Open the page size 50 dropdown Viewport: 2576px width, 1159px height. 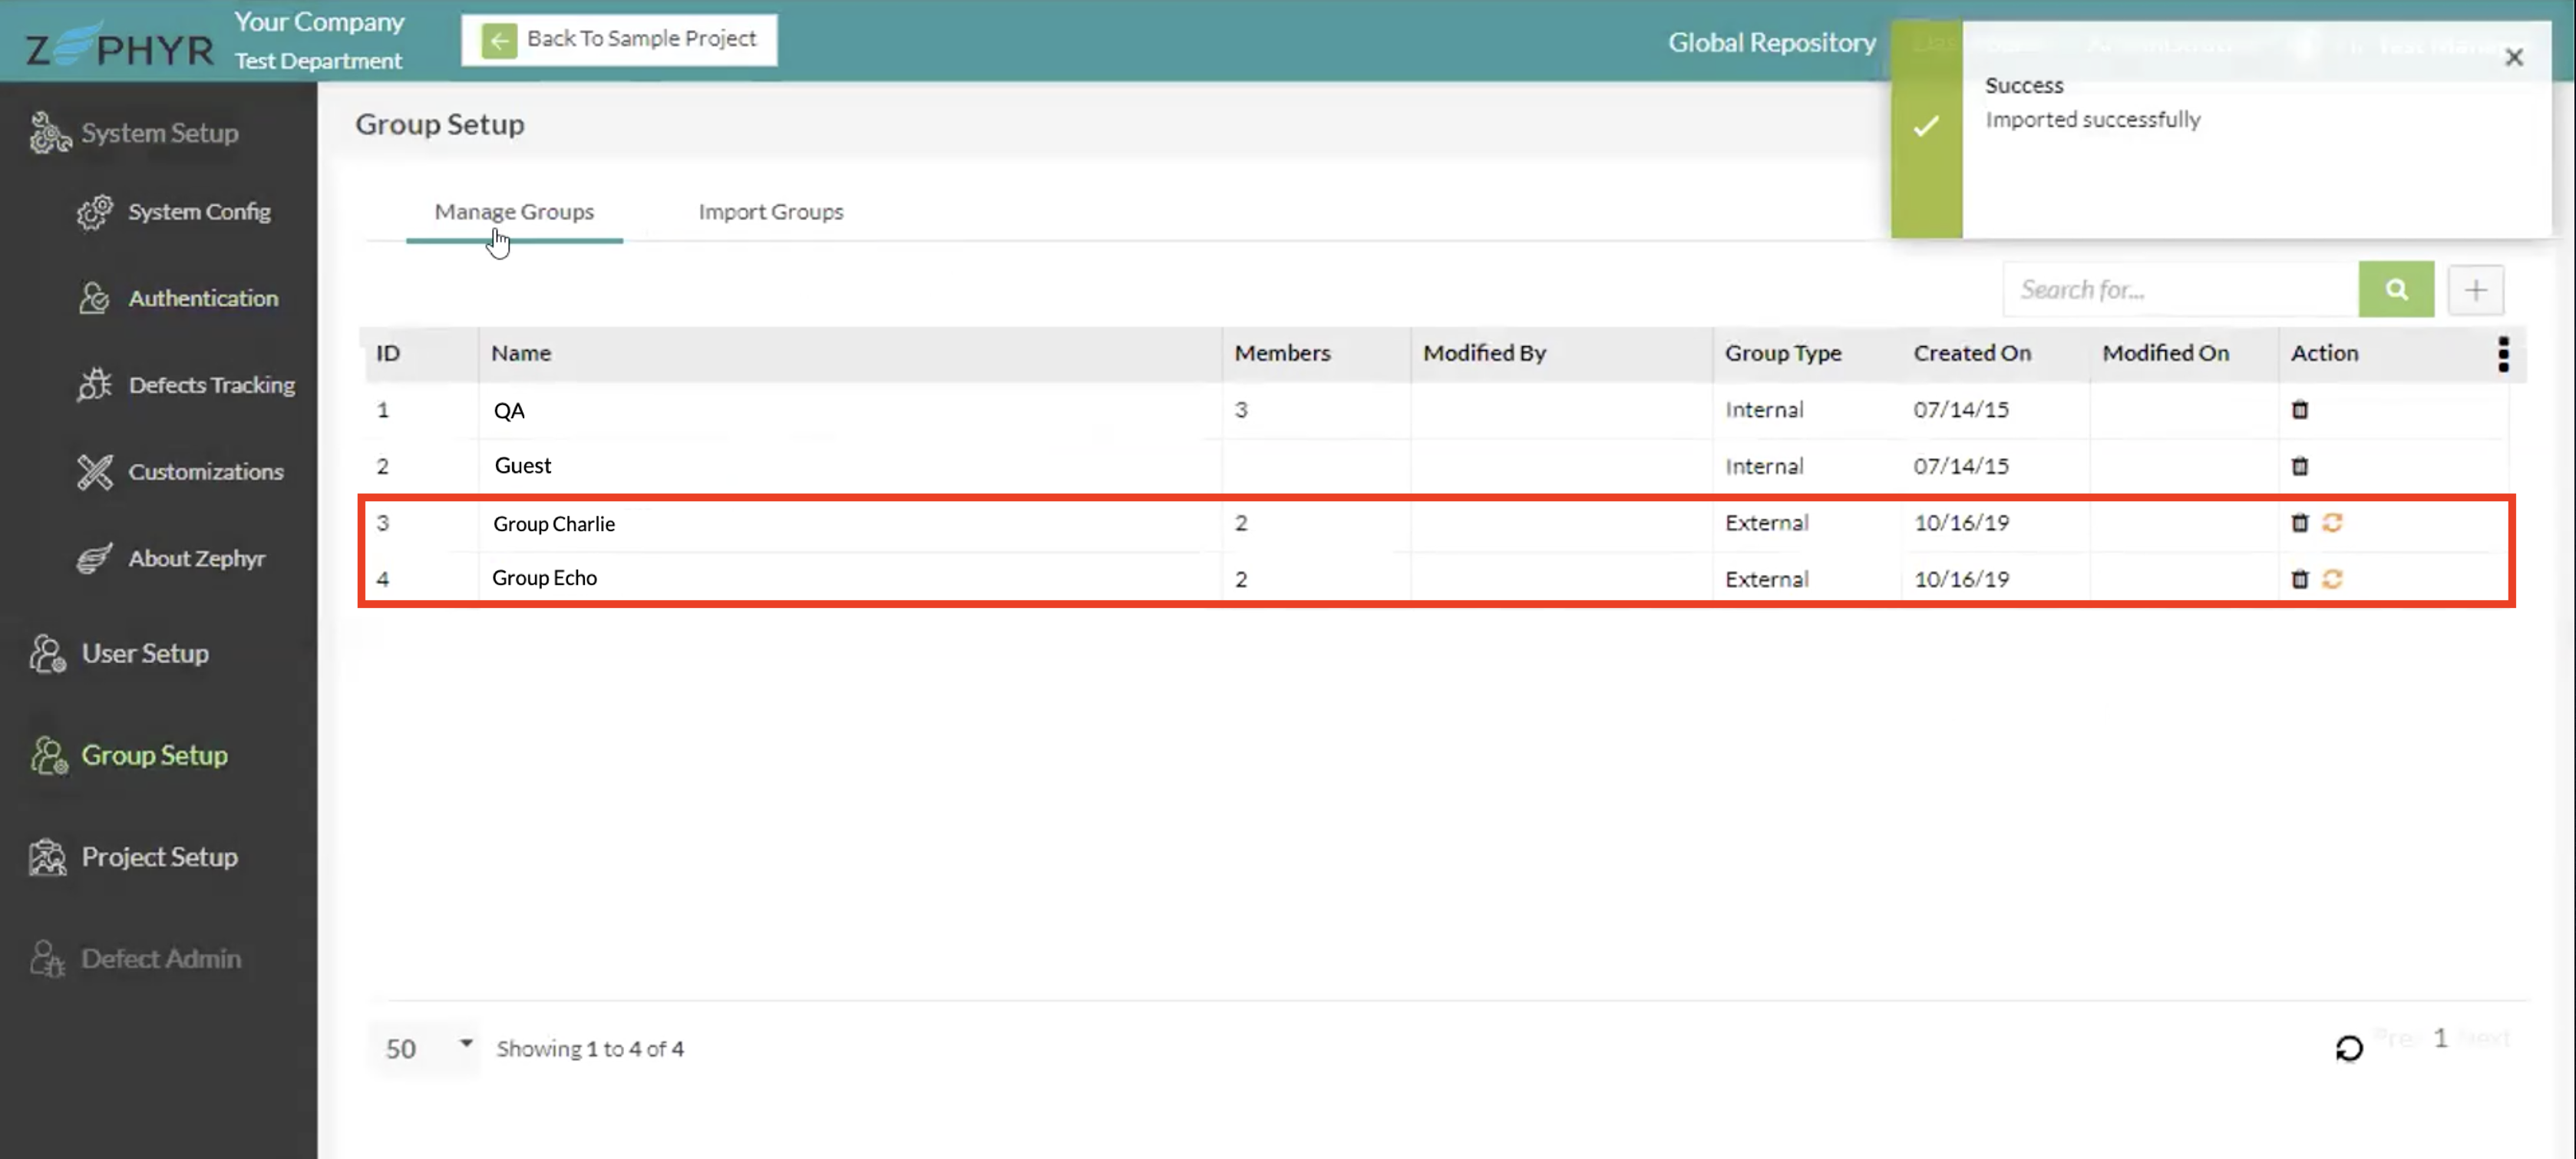tap(424, 1048)
